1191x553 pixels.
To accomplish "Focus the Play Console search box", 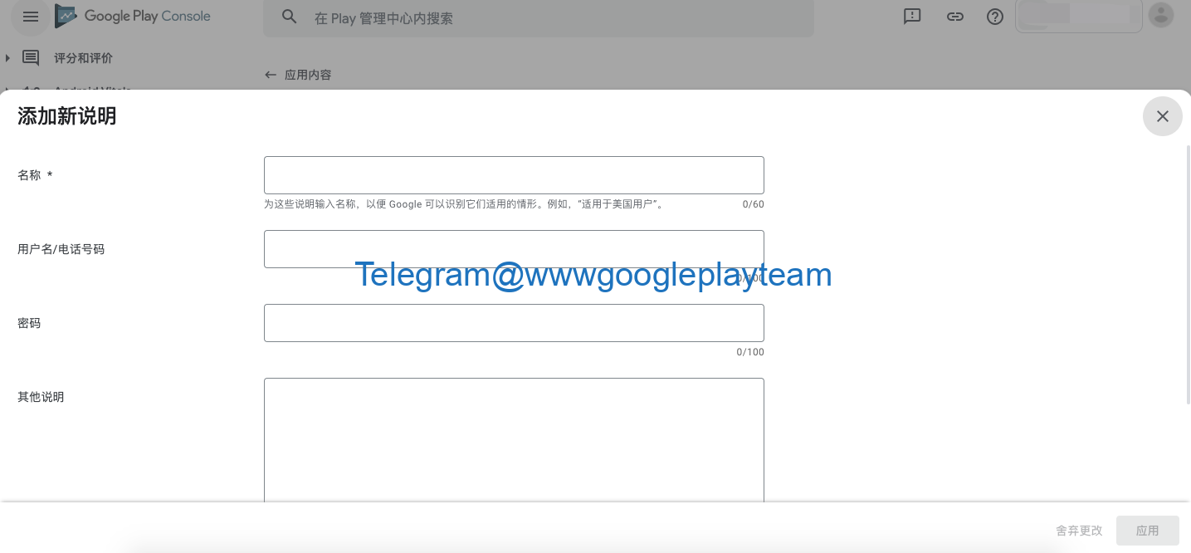I will tap(539, 17).
